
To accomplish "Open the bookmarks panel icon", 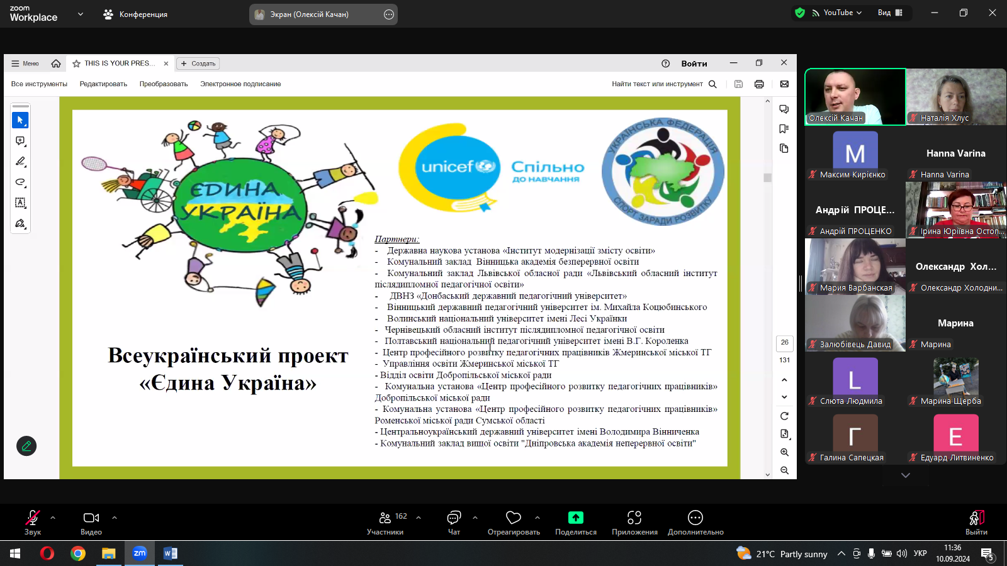I will click(x=784, y=129).
